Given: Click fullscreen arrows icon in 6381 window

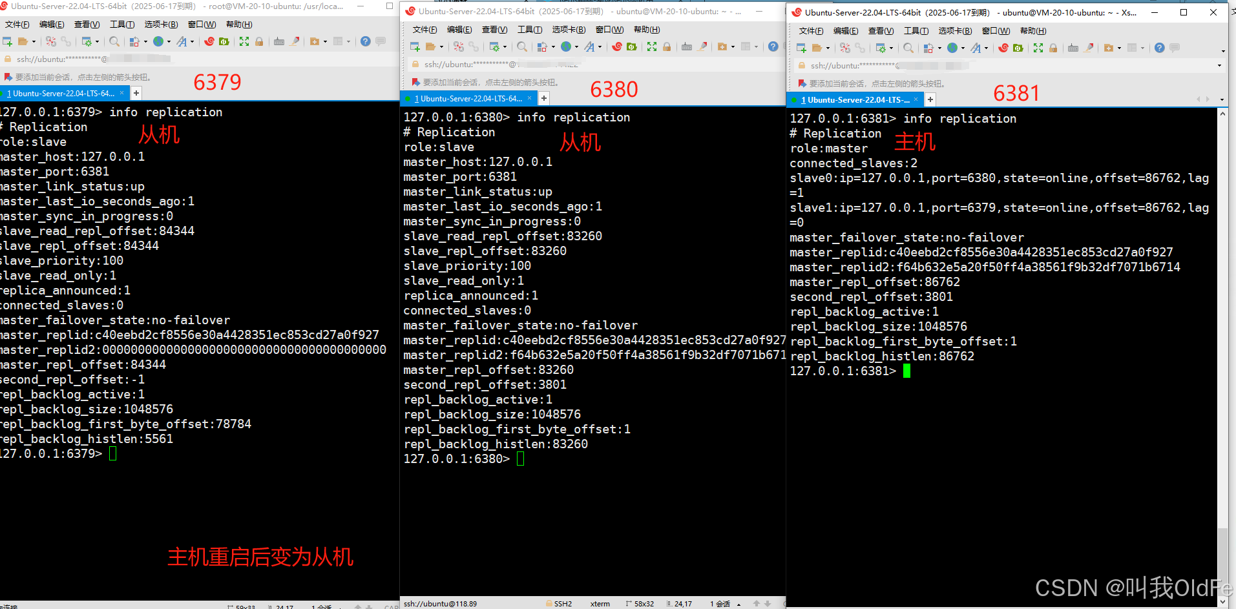Looking at the screenshot, I should 1038,48.
